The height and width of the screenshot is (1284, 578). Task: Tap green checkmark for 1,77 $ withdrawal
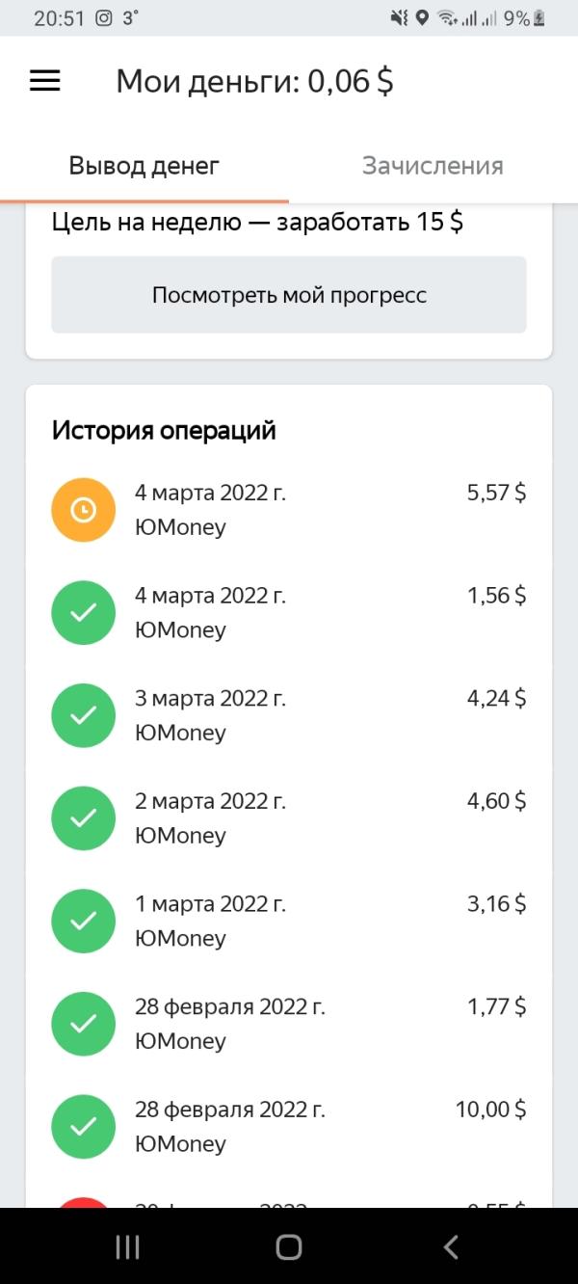[84, 1024]
